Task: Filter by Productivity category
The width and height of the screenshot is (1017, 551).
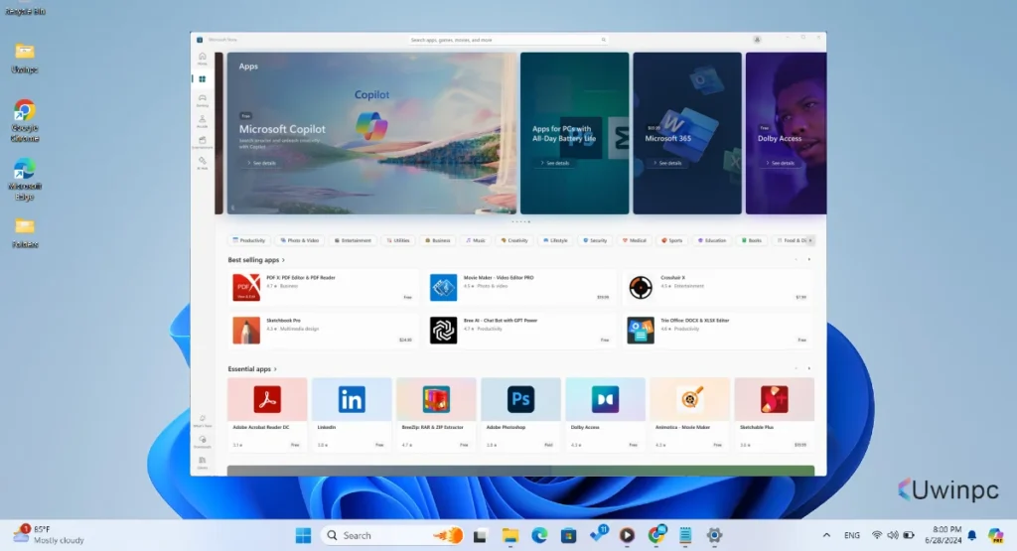Action: point(249,240)
